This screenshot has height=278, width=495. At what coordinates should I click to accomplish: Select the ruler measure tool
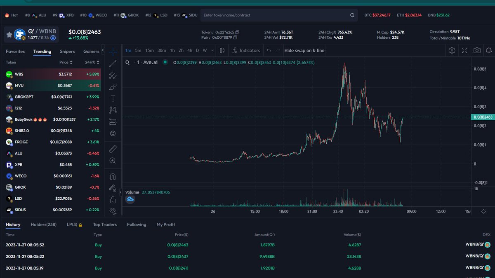pos(113,149)
